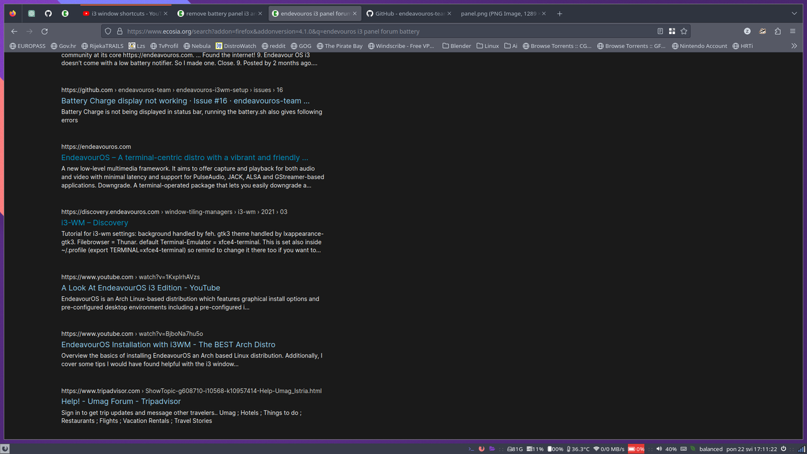Open the DistroWatch bookmark

pyautogui.click(x=236, y=45)
